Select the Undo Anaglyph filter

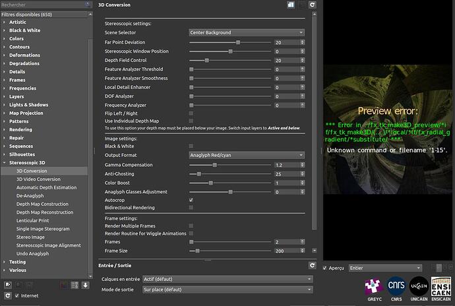tap(32, 254)
